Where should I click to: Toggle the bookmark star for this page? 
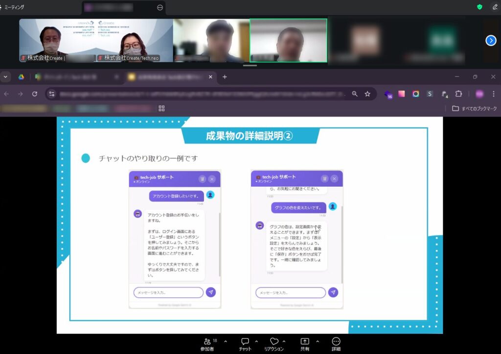tap(367, 94)
